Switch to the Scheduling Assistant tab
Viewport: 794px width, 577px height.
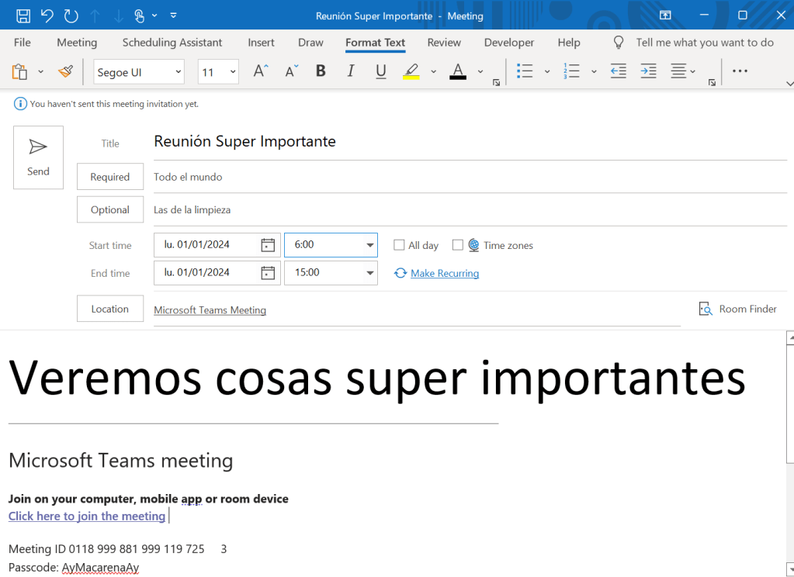pos(172,43)
